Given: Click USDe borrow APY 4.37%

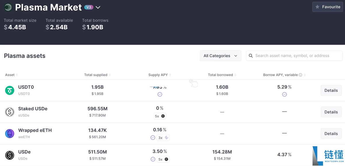Looking at the screenshot, I should point(284,155).
